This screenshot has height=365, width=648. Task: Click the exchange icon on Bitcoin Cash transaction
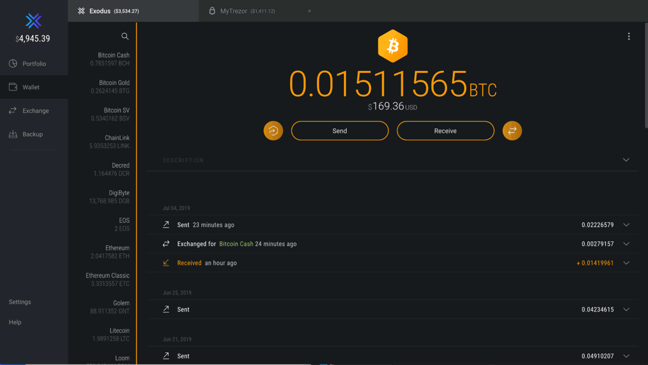[166, 244]
